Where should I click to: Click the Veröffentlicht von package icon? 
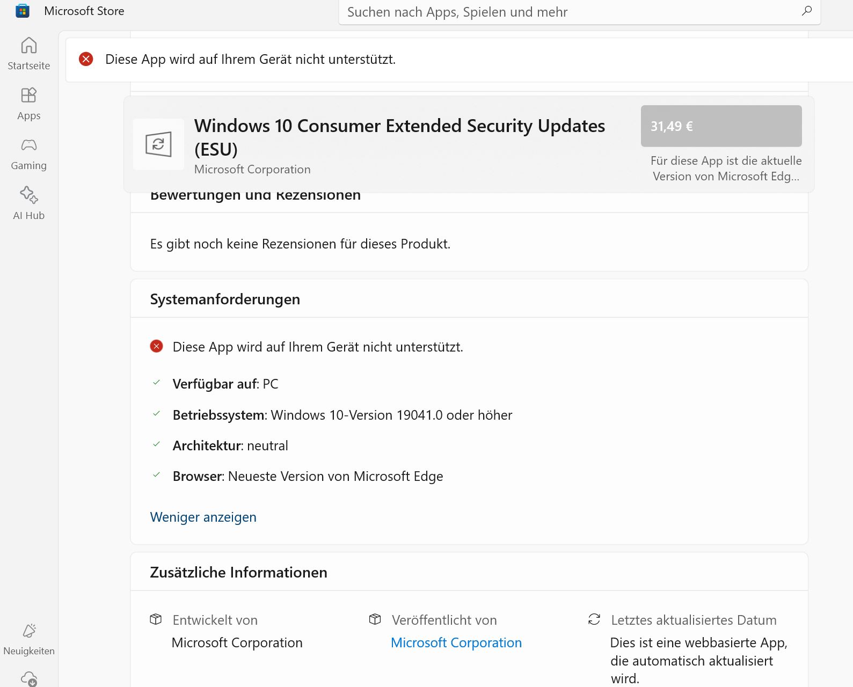point(375,619)
